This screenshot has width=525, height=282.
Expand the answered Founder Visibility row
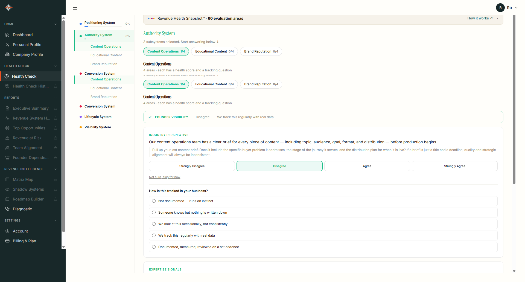[x=323, y=117]
